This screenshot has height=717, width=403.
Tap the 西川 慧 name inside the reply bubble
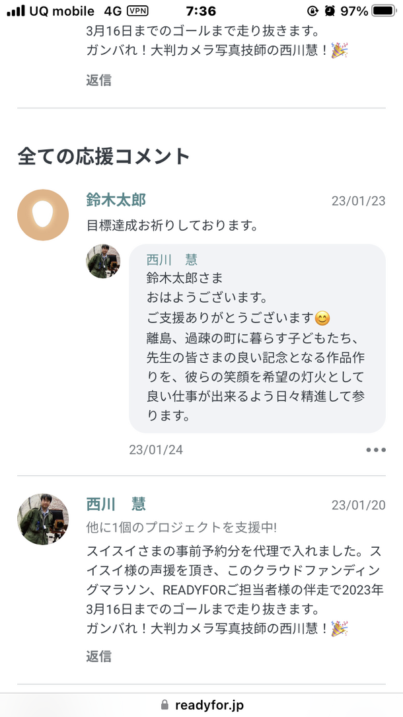pos(172,260)
